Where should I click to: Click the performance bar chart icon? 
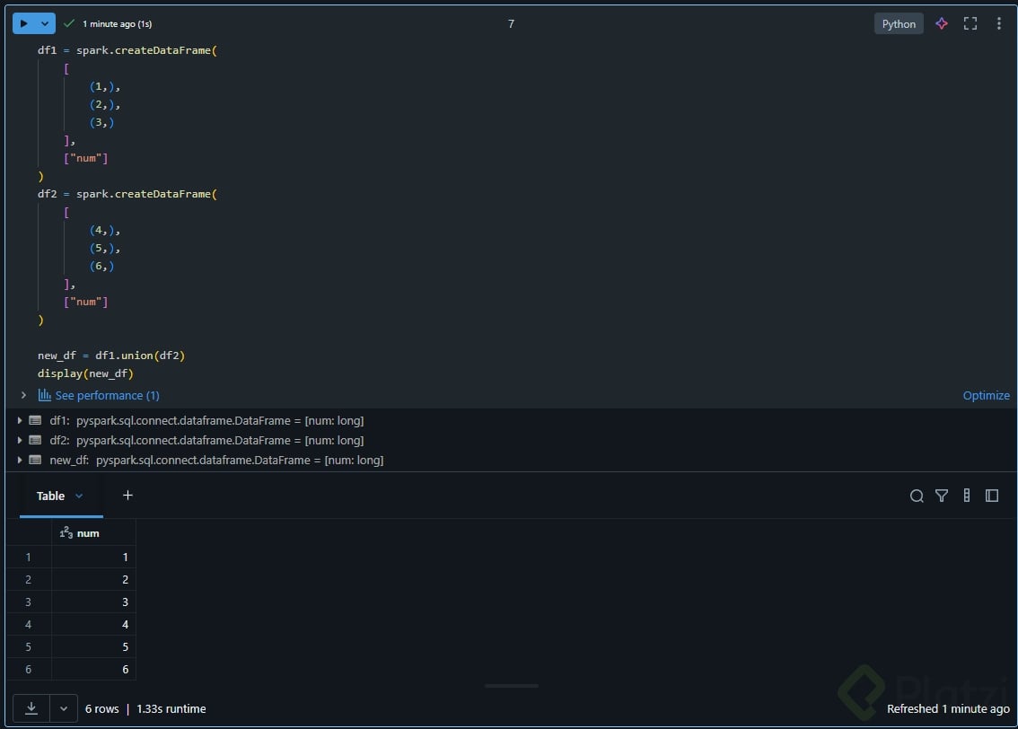(44, 395)
